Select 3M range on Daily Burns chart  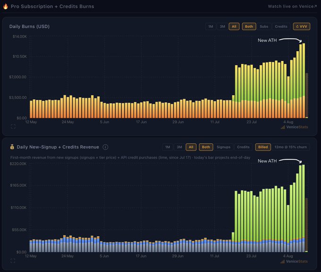point(222,26)
